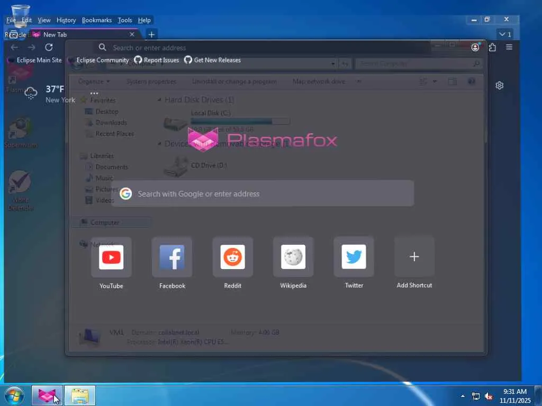This screenshot has width=542, height=406.
Task: Click the snowy cloud weather icon
Action: pyautogui.click(x=31, y=93)
